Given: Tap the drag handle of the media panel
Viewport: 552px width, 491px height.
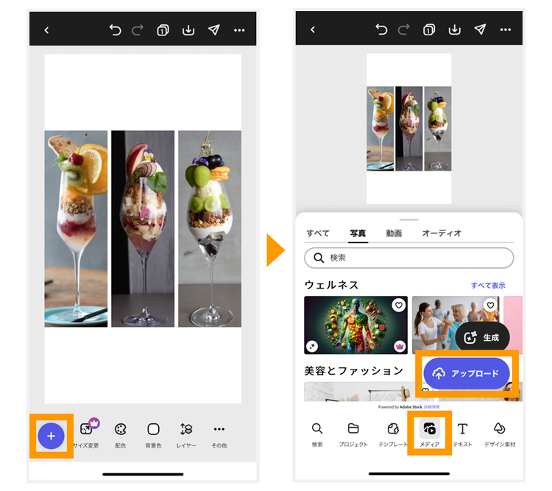Looking at the screenshot, I should pos(408,220).
